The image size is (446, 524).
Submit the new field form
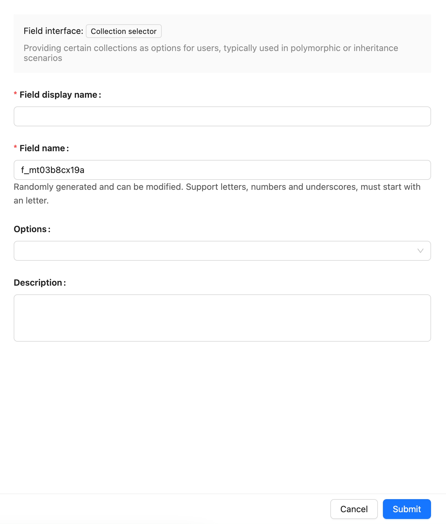[x=407, y=509]
